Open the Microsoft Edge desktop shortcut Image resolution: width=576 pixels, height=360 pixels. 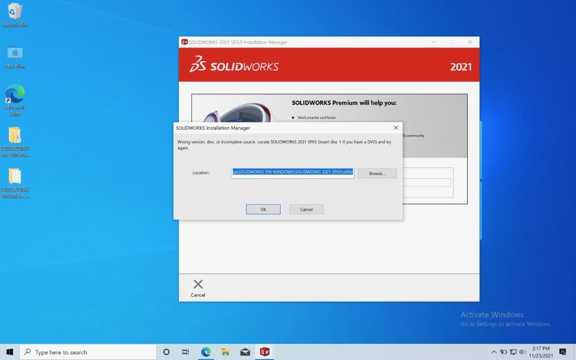[x=14, y=100]
